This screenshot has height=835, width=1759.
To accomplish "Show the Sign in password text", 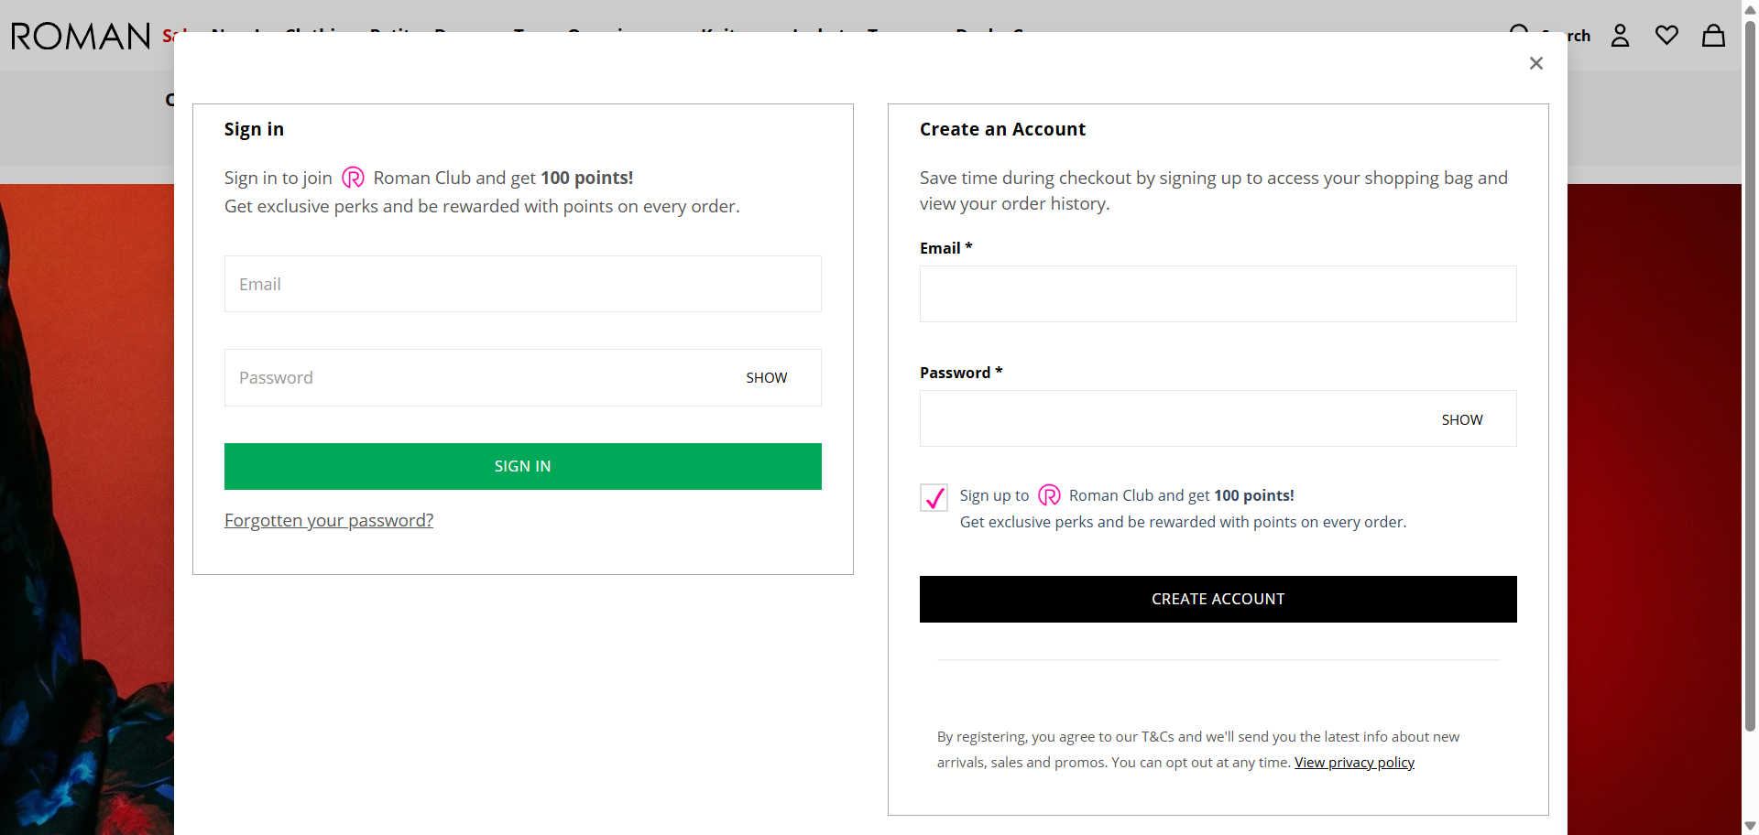I will 766,378.
